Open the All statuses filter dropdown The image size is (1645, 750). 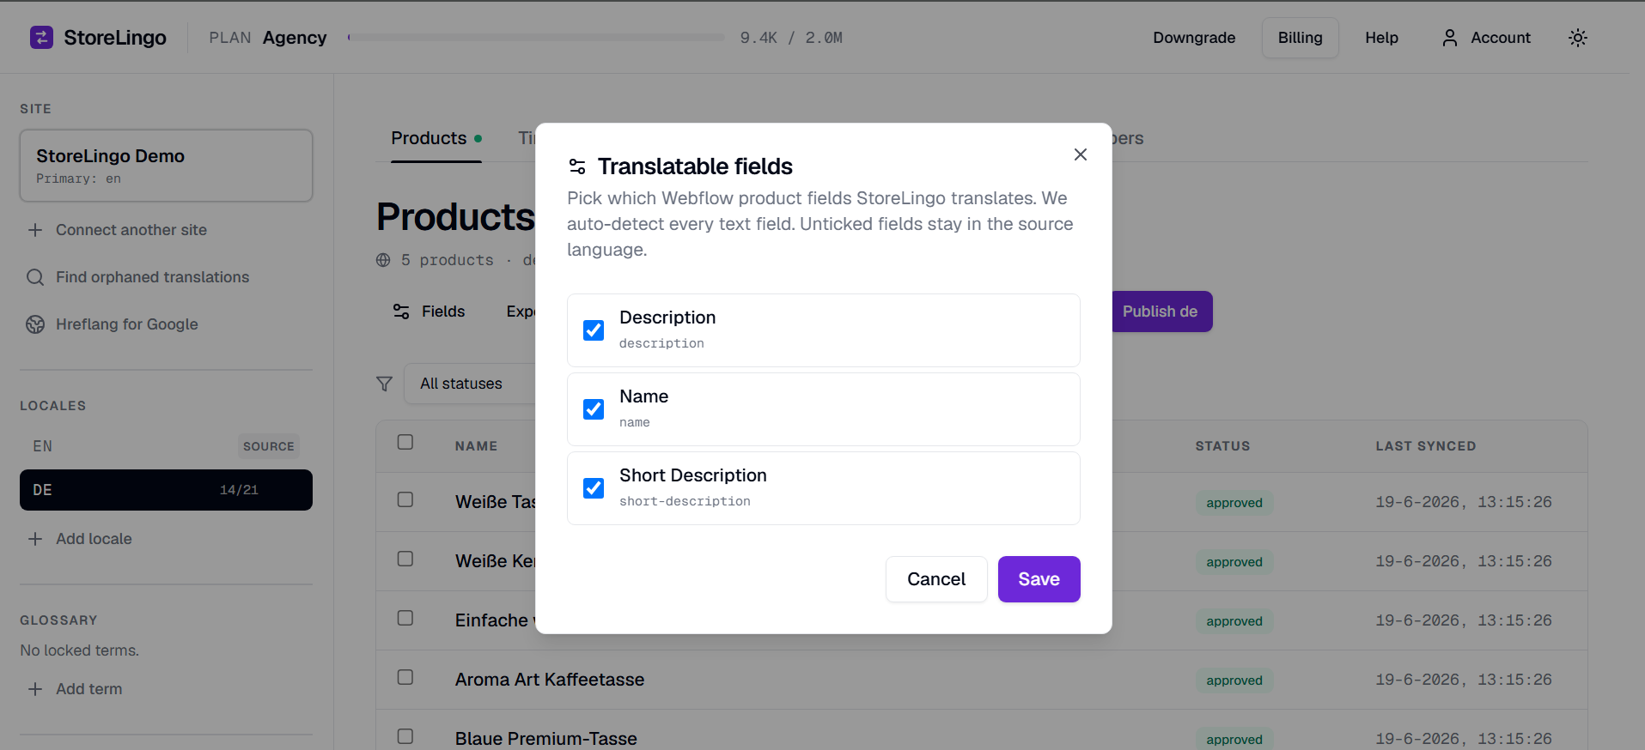pos(470,384)
